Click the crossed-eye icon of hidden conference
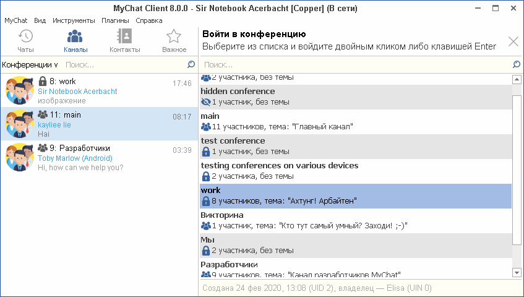The height and width of the screenshot is (297, 524). click(206, 102)
